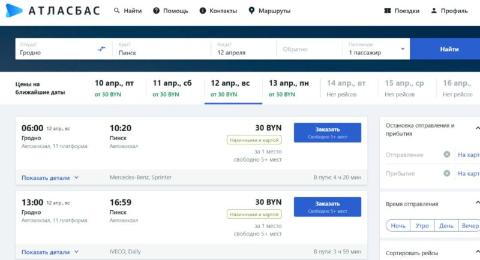The height and width of the screenshot is (260, 480).
Task: Open help via the question mark icon
Action: coord(156,11)
